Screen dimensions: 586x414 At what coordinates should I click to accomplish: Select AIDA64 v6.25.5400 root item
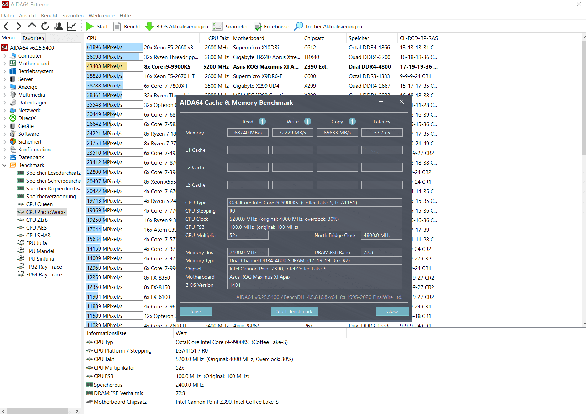point(28,48)
